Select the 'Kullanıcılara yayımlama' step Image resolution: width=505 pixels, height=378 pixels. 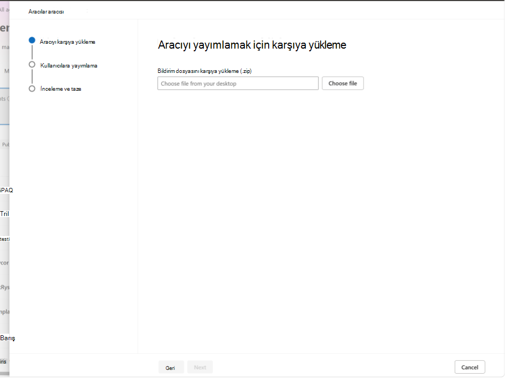pos(69,65)
